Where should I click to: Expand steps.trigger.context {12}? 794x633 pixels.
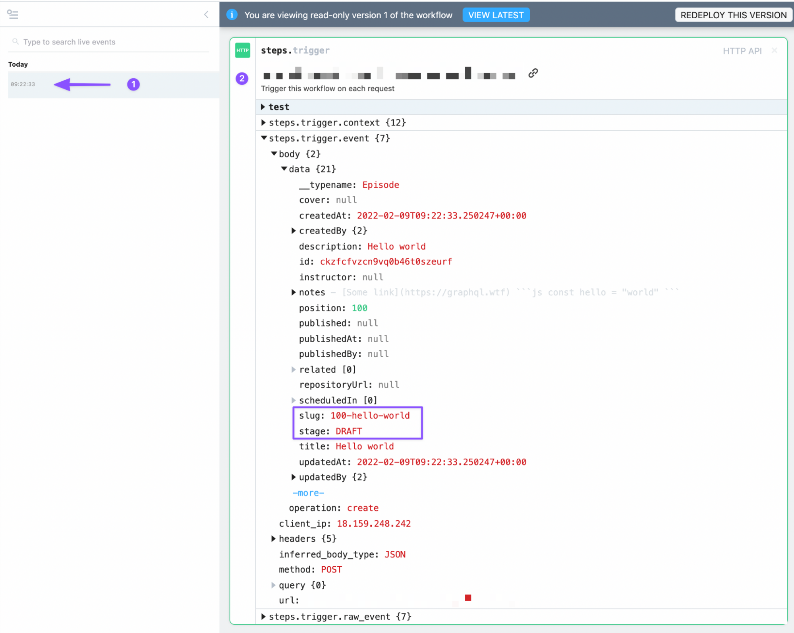click(x=263, y=123)
